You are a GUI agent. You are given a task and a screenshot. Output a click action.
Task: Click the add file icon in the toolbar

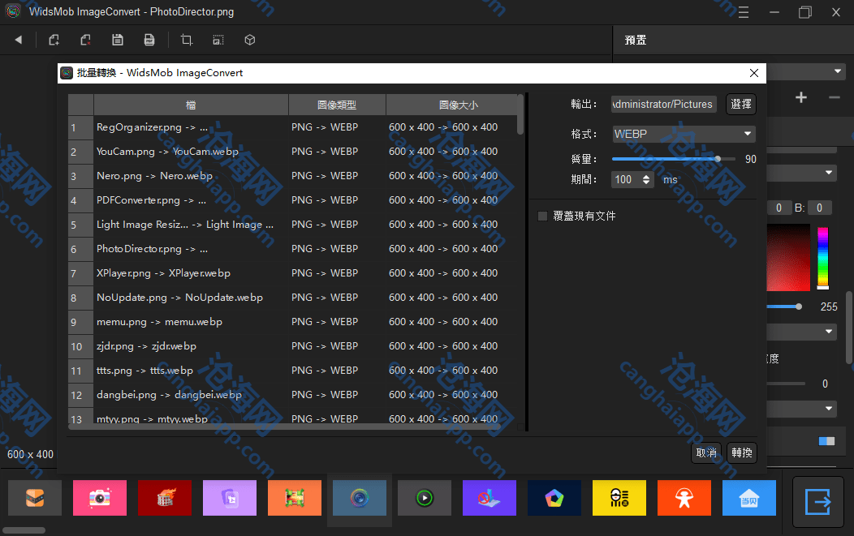click(x=54, y=40)
